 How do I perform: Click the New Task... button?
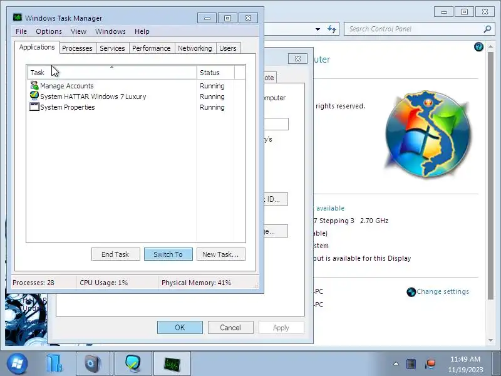point(221,254)
